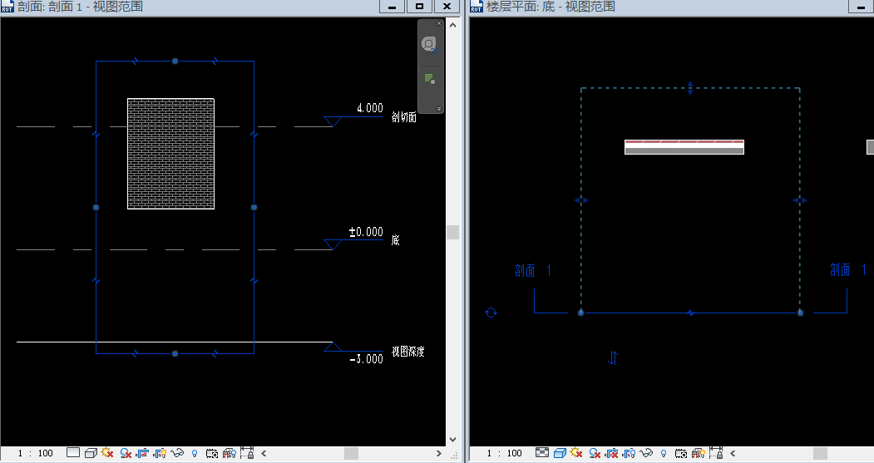Click horizontal scroll left arrow in section view
874x463 pixels.
(x=264, y=453)
